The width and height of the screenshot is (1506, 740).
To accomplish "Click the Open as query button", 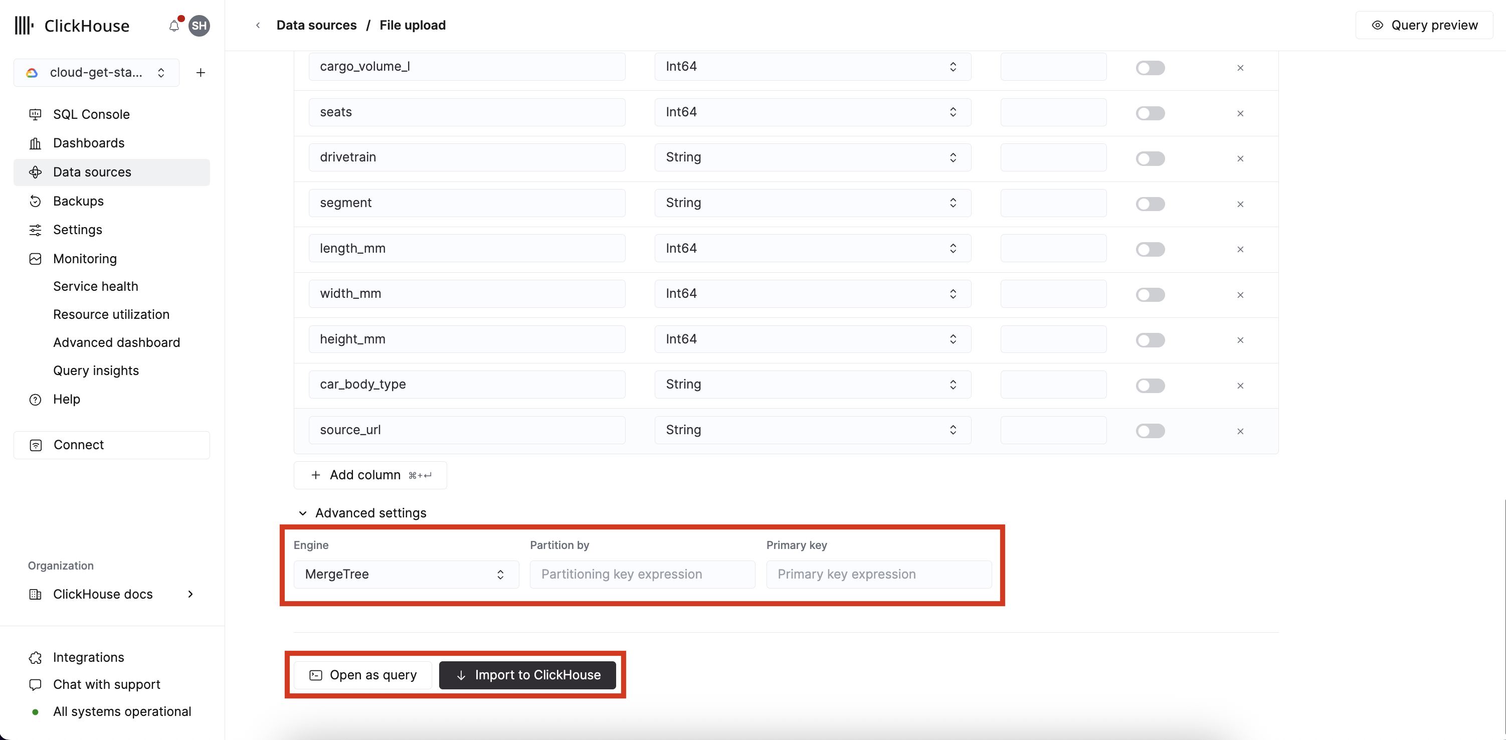I will 362,675.
